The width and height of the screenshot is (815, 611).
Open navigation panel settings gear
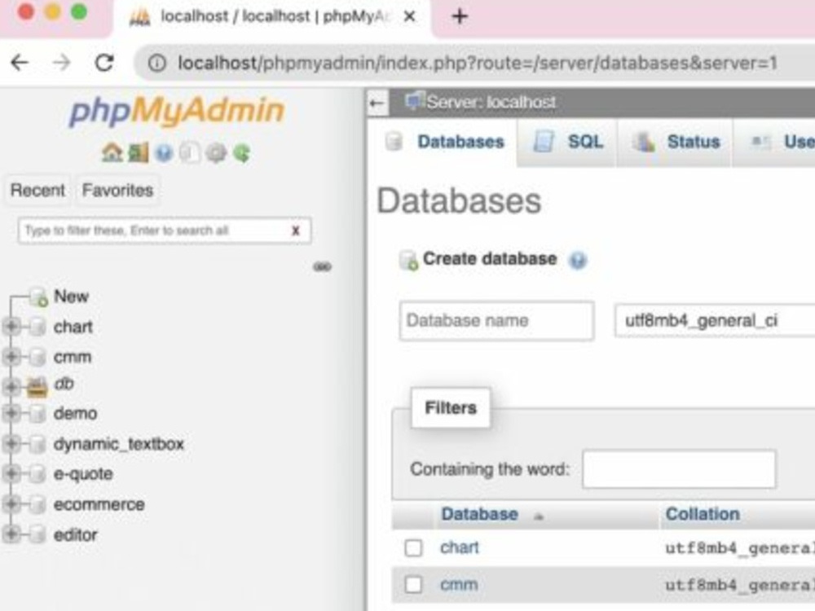pyautogui.click(x=216, y=153)
